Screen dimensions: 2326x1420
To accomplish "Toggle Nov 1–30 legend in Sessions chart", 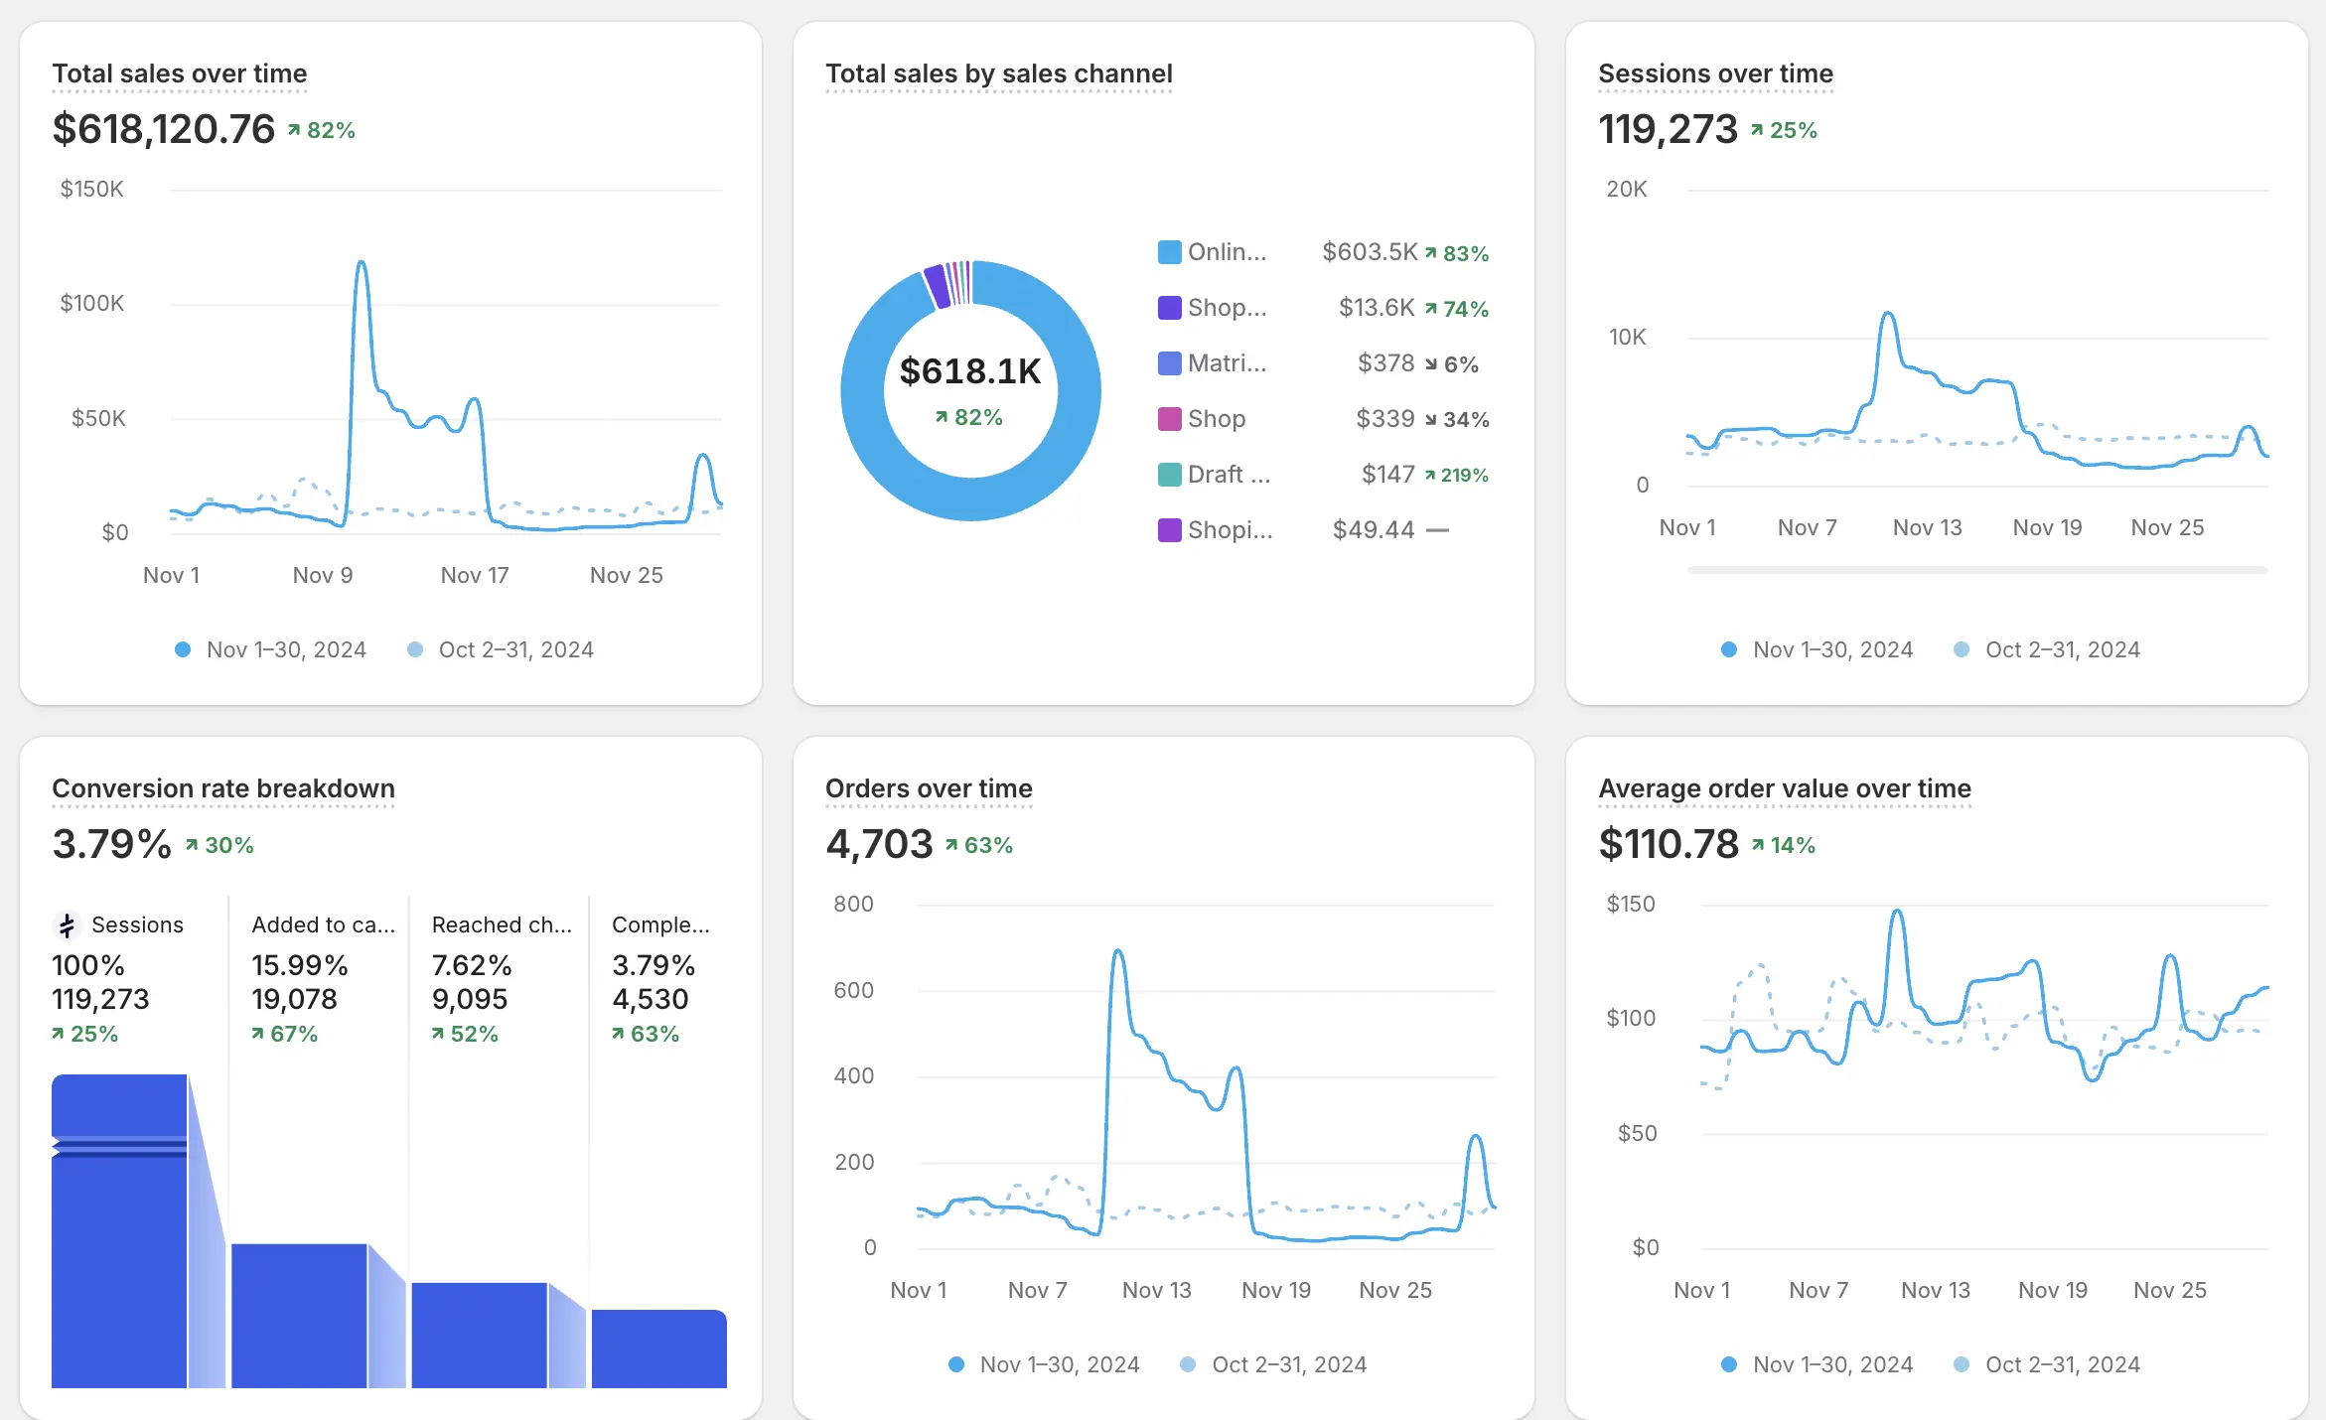I will click(x=1817, y=649).
